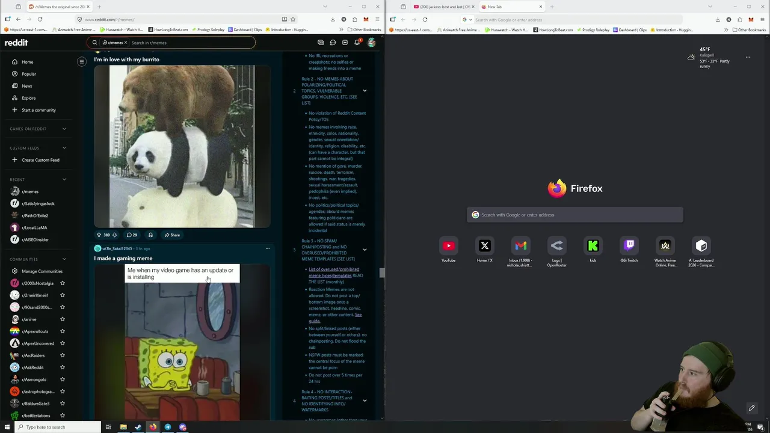Expand Rule 4 chevron in rules panel
Image resolution: width=770 pixels, height=433 pixels.
click(x=365, y=401)
